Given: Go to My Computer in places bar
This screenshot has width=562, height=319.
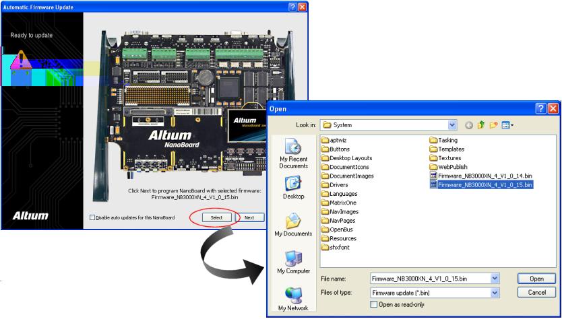Looking at the screenshot, I should pos(294,262).
